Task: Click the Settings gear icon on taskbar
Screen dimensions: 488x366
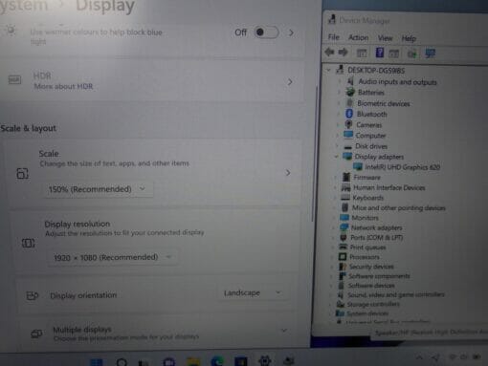Action: (x=265, y=360)
